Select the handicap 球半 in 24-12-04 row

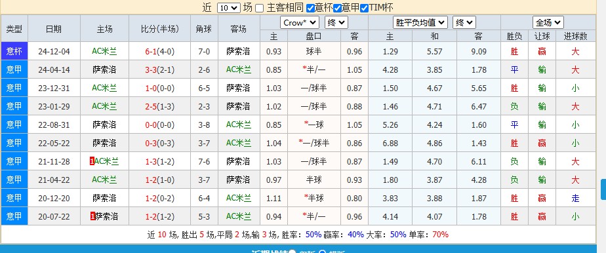pyautogui.click(x=313, y=51)
